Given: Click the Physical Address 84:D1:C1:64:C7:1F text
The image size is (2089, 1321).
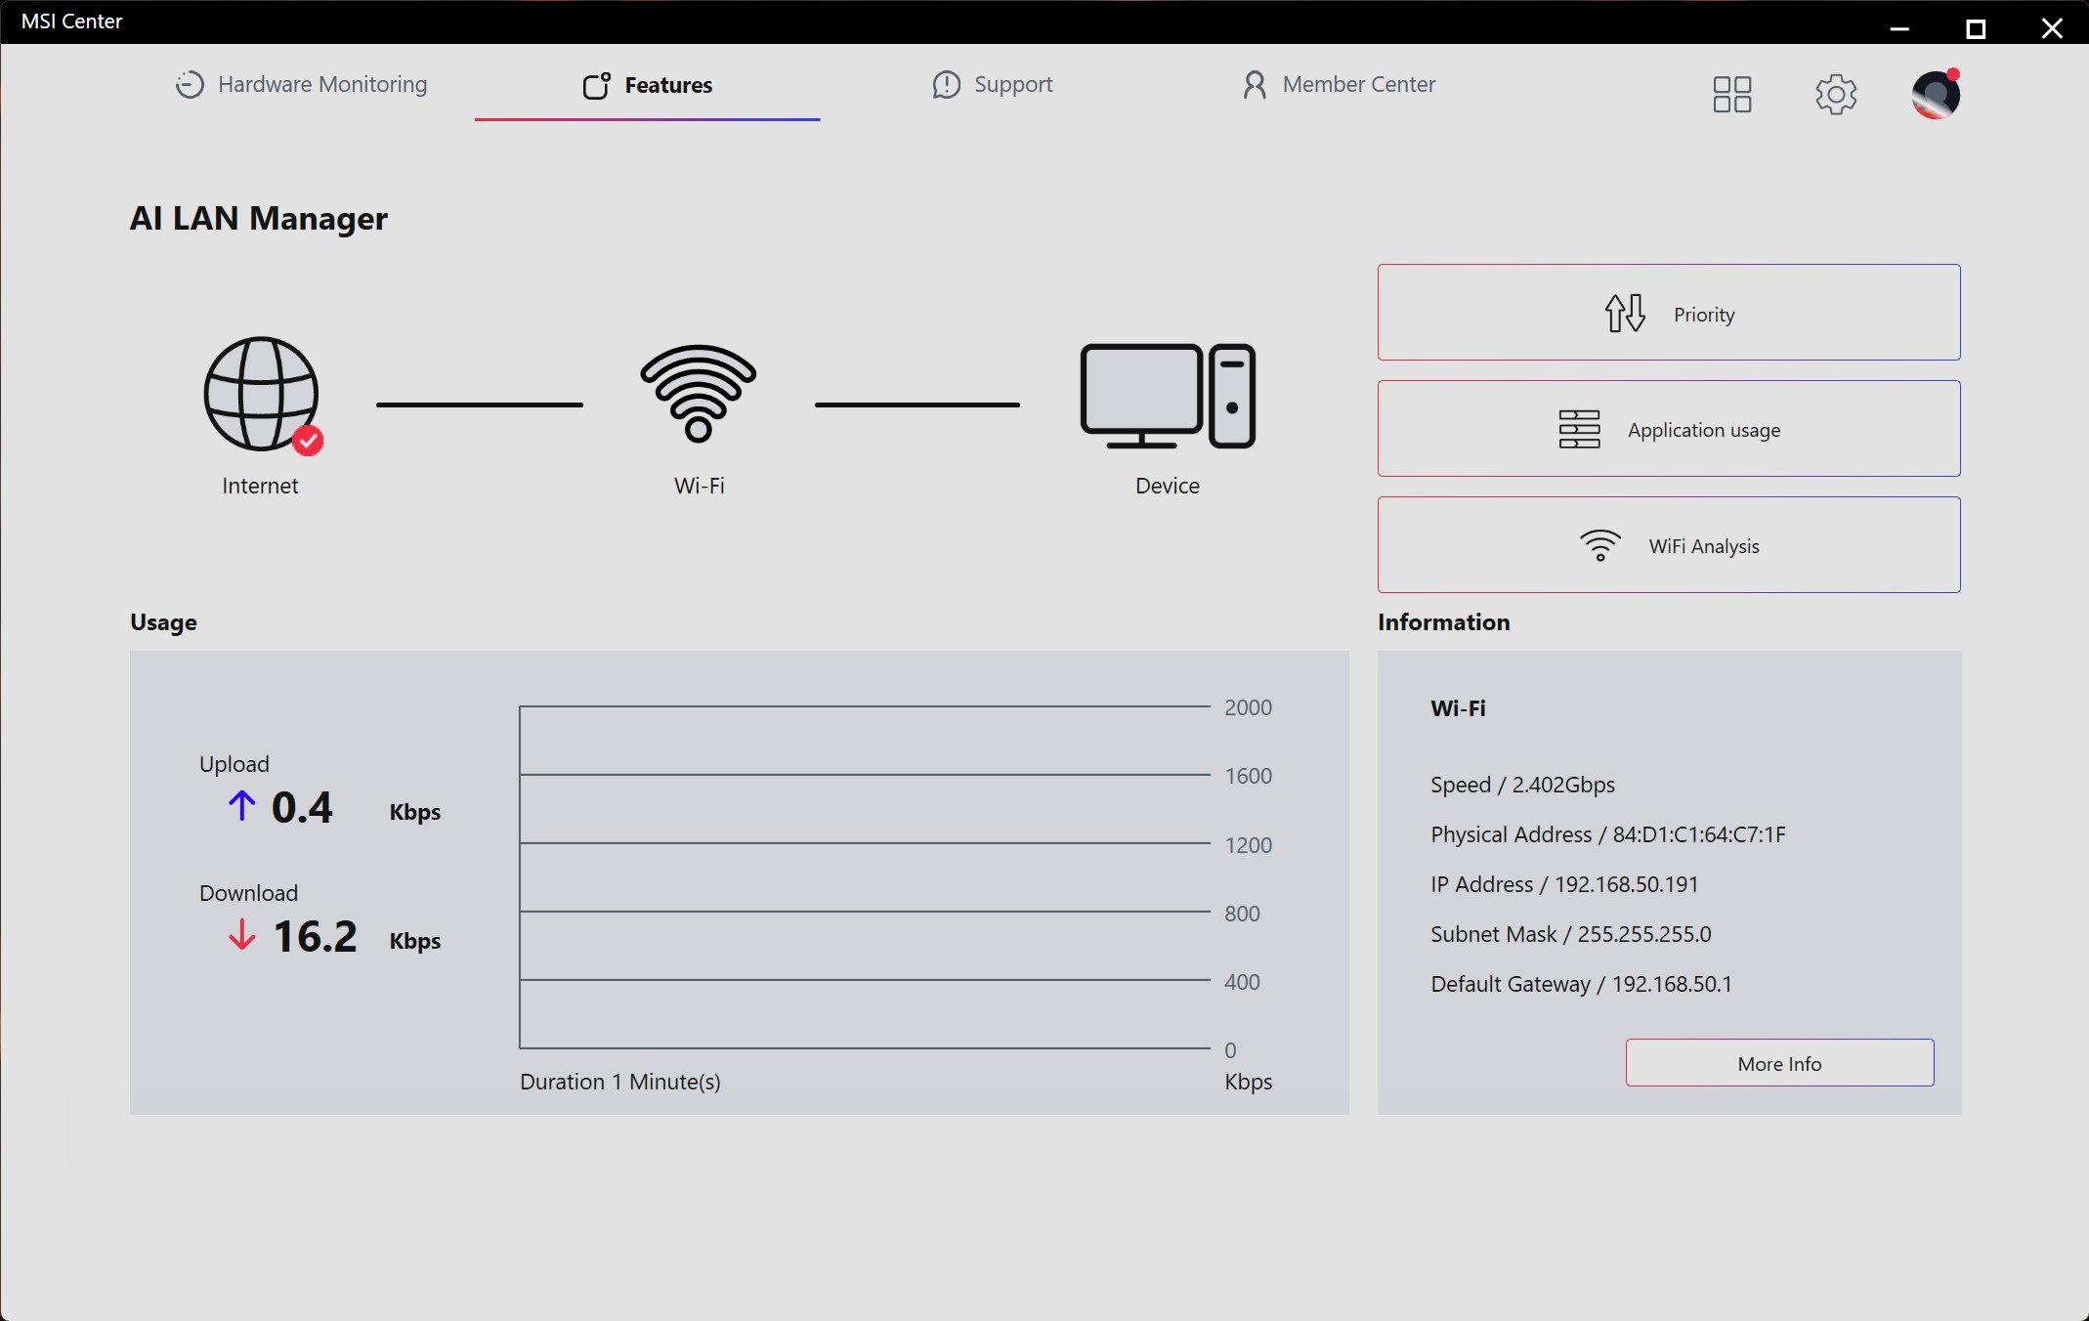Looking at the screenshot, I should [x=1608, y=834].
